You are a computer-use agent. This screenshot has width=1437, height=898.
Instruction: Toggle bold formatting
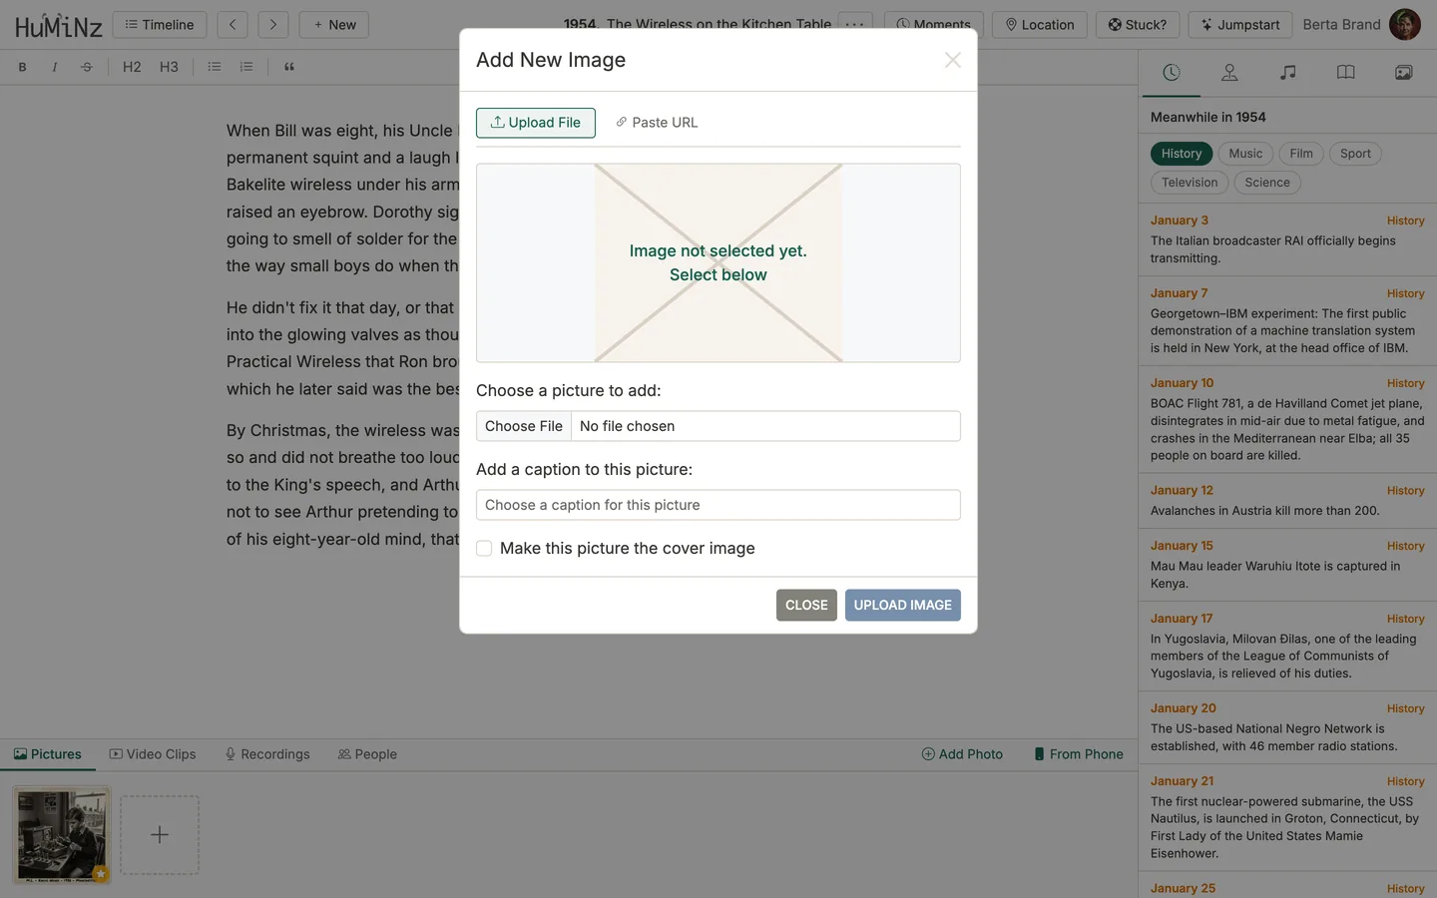point(22,67)
